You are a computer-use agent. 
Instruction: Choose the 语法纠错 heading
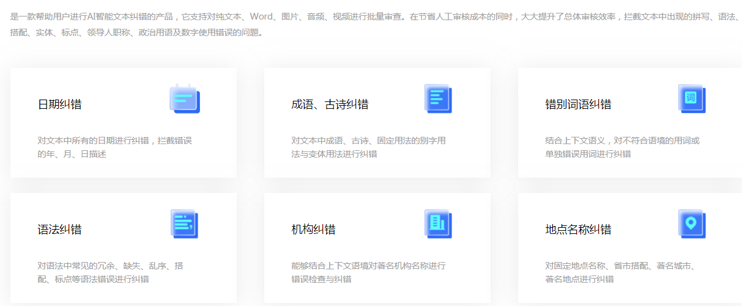[x=59, y=230]
